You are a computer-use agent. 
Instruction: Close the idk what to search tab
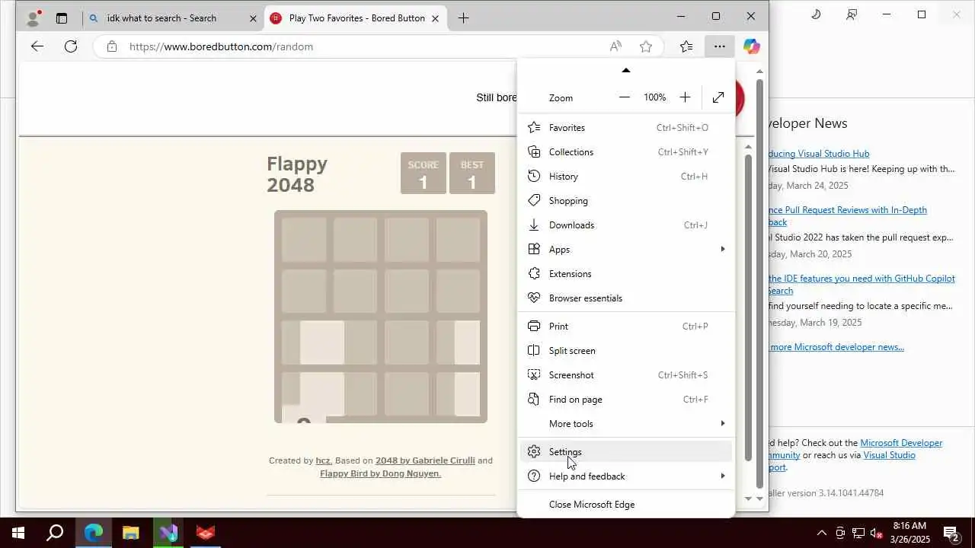coord(254,18)
